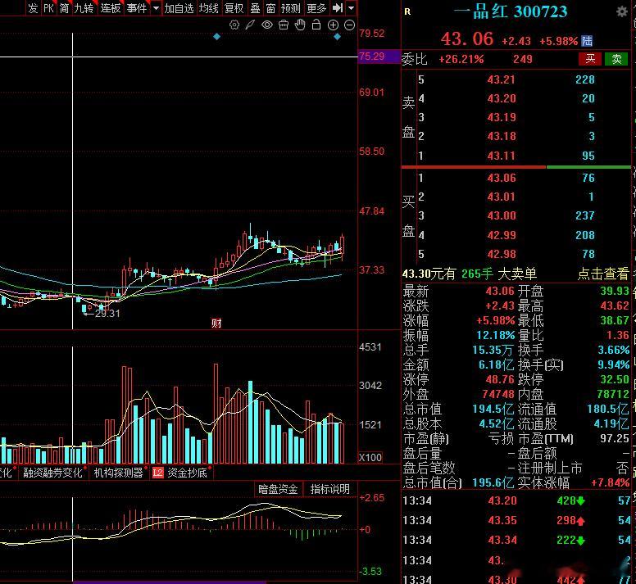Expand dropdown after 事件 button
Screen dimensions: 636x584
click(x=157, y=7)
